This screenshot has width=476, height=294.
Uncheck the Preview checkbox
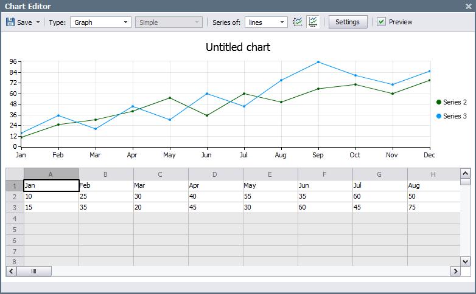coord(381,22)
